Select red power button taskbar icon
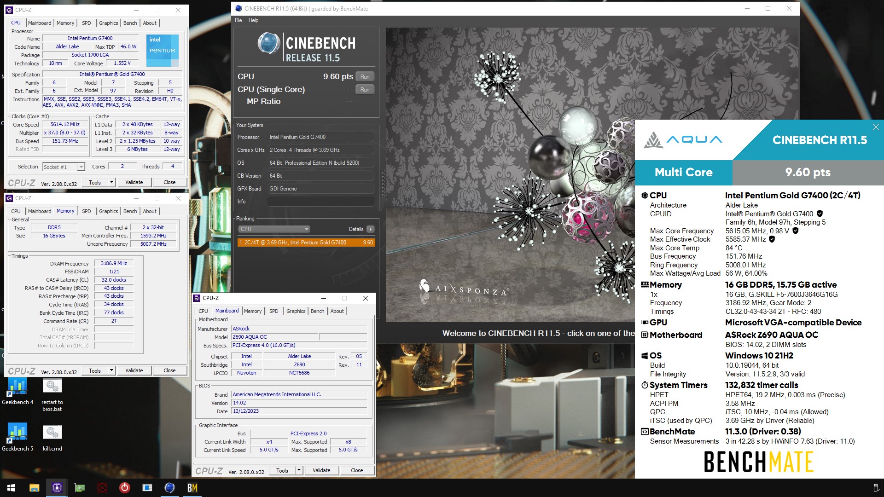884x497 pixels. click(x=125, y=488)
